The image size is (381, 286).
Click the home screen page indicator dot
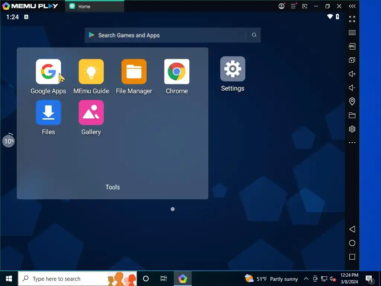coord(173,209)
